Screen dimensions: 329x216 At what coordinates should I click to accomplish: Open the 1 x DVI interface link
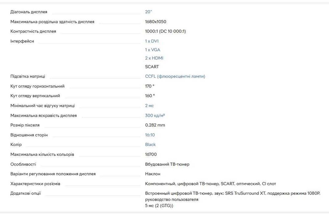152,41
